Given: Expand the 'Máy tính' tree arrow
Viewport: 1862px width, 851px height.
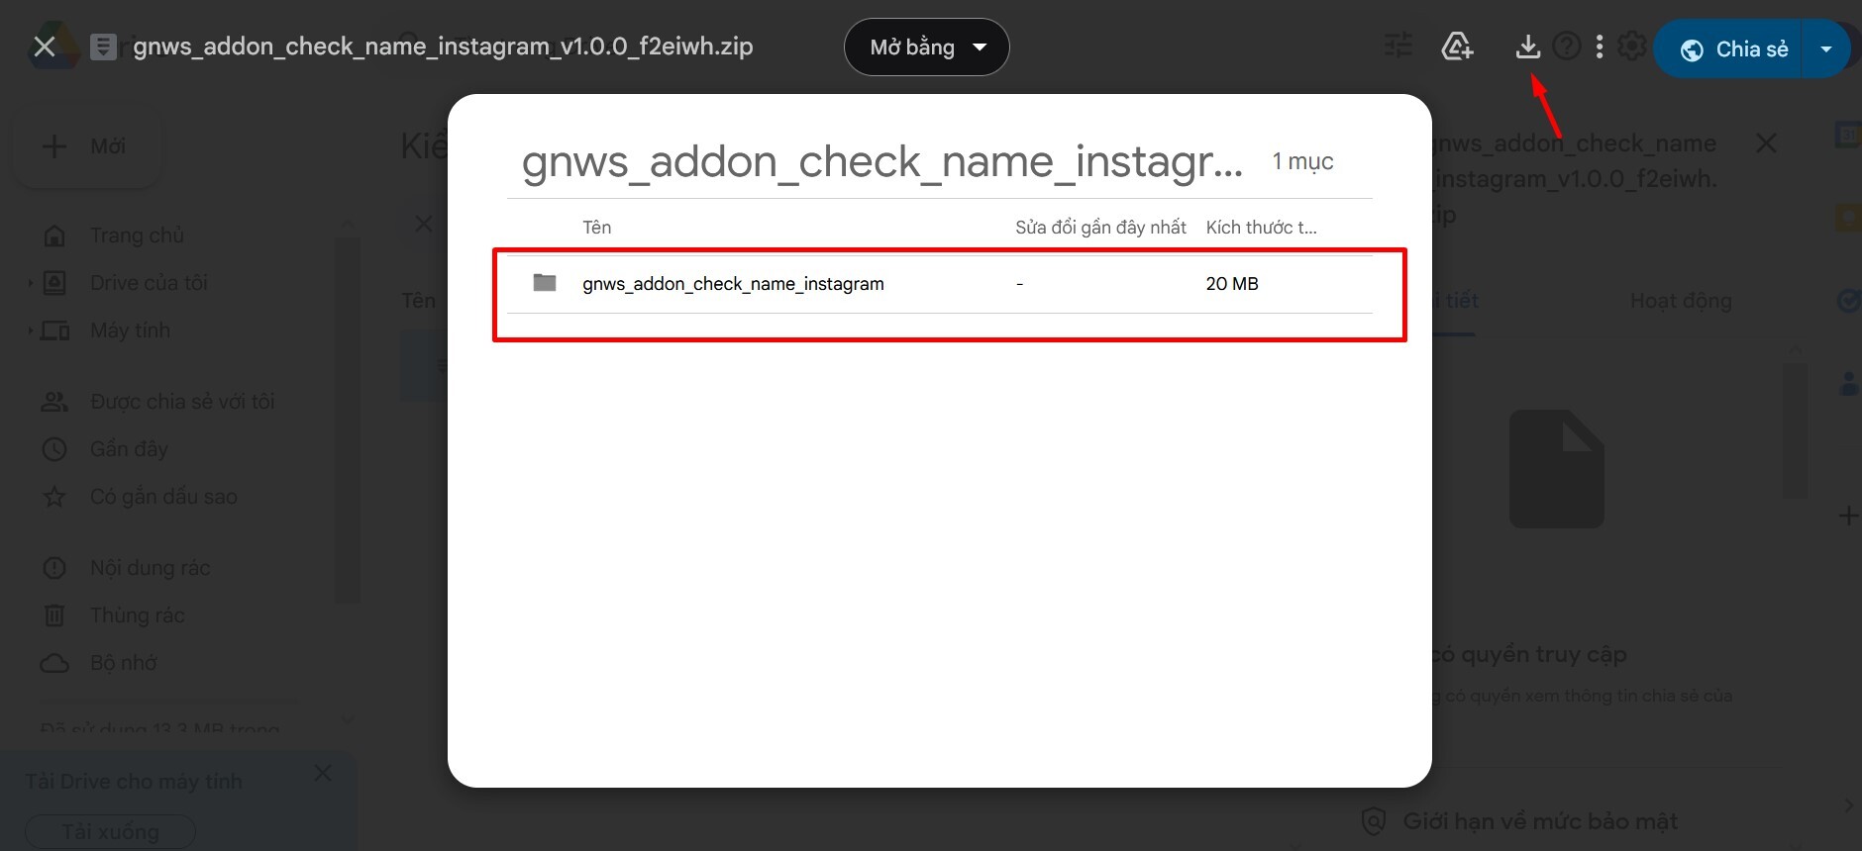Looking at the screenshot, I should tap(30, 331).
